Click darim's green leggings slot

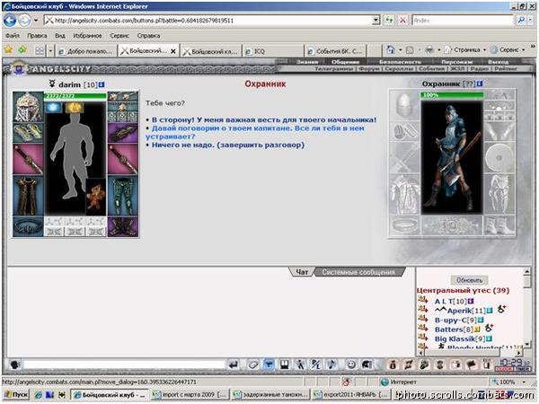(x=123, y=196)
